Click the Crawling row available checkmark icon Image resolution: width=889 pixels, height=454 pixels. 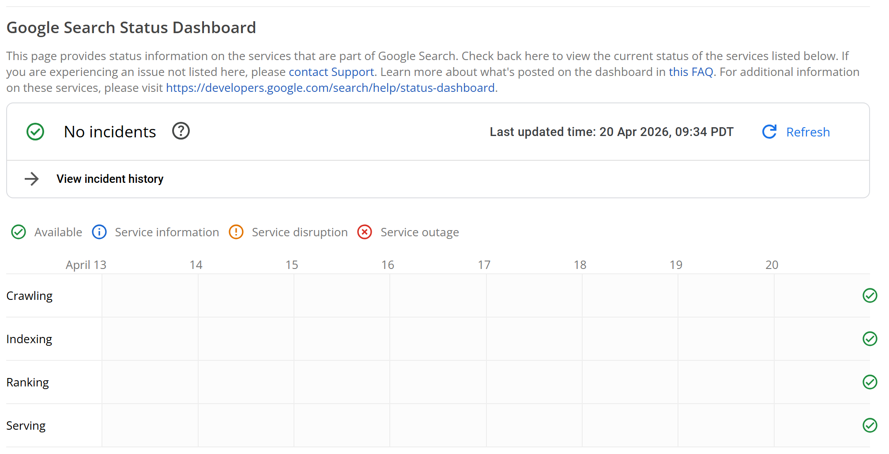pyautogui.click(x=870, y=295)
